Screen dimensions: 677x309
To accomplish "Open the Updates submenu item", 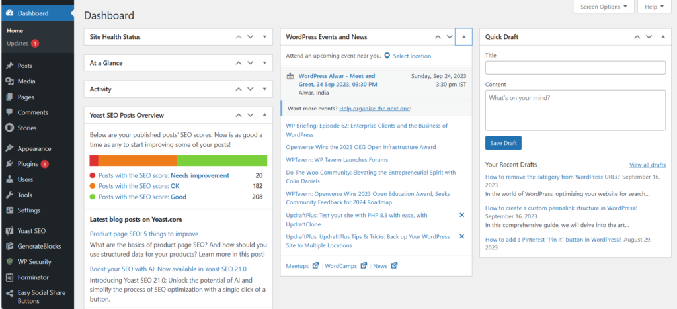I will point(18,44).
